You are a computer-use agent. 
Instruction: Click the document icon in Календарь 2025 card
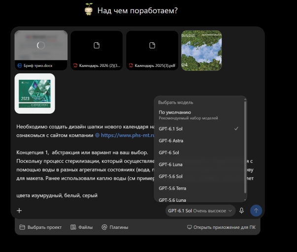coord(152,45)
